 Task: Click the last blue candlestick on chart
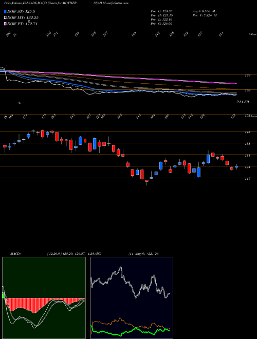click(x=236, y=166)
